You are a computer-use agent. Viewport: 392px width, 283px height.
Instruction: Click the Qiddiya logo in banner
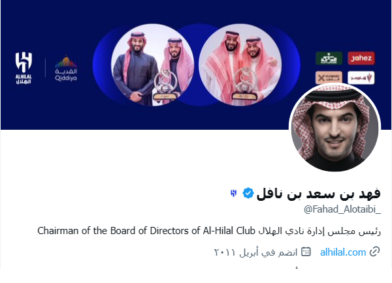pos(66,68)
